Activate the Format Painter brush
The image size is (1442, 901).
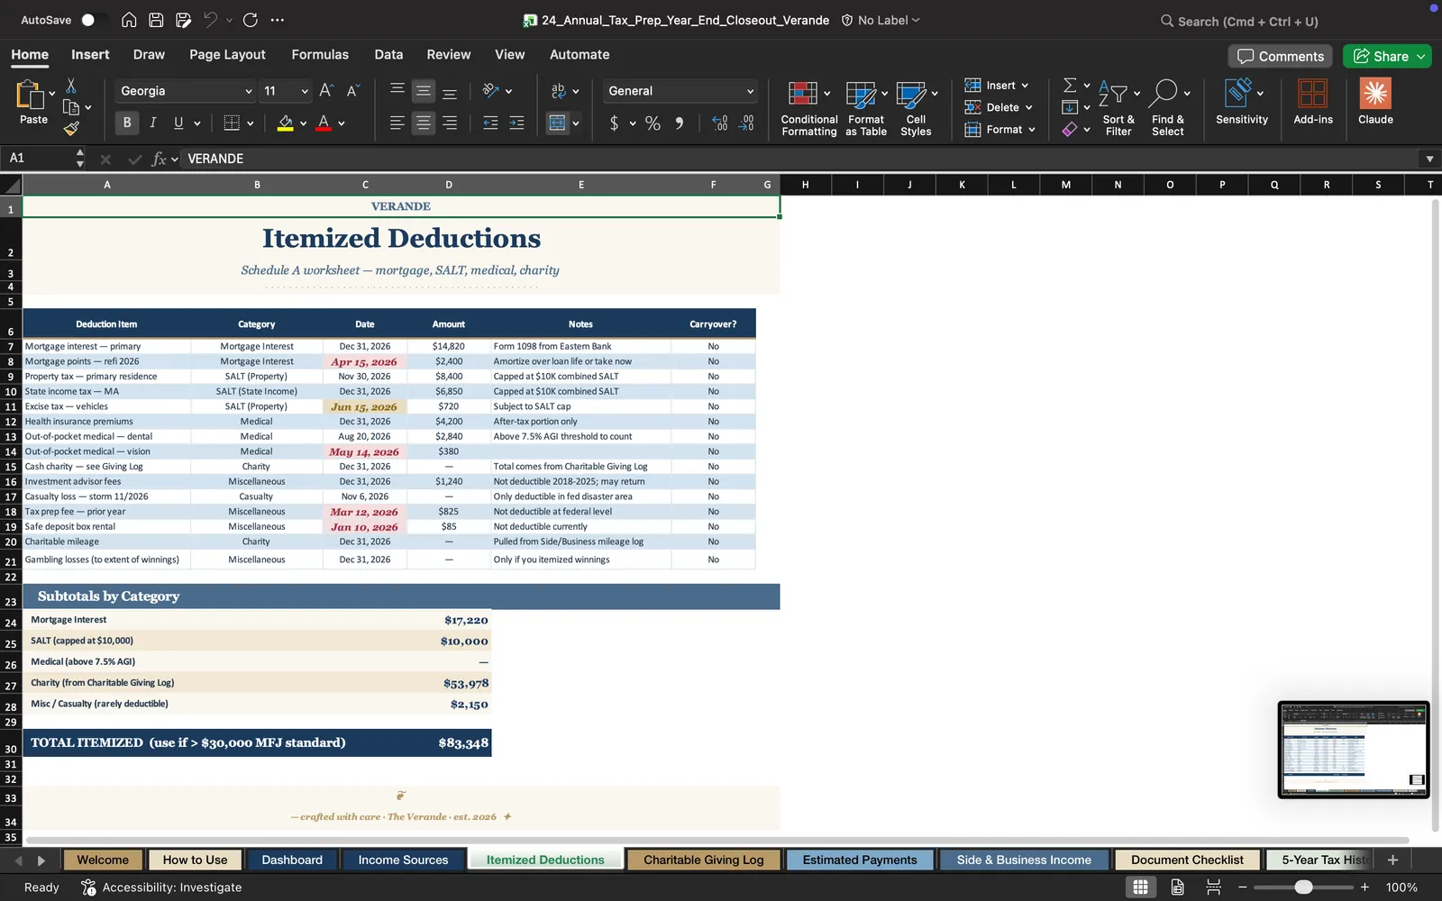click(71, 129)
